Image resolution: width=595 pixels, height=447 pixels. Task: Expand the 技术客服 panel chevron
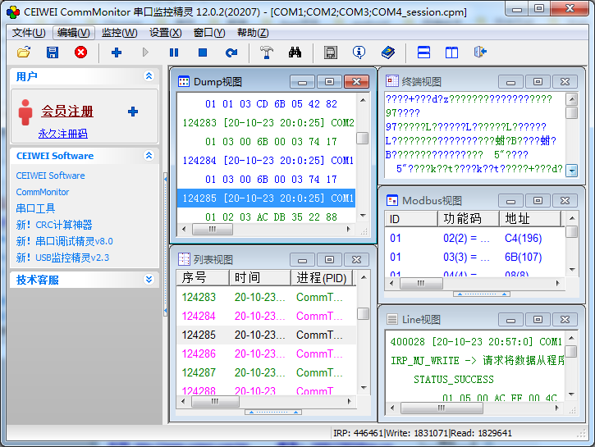149,280
